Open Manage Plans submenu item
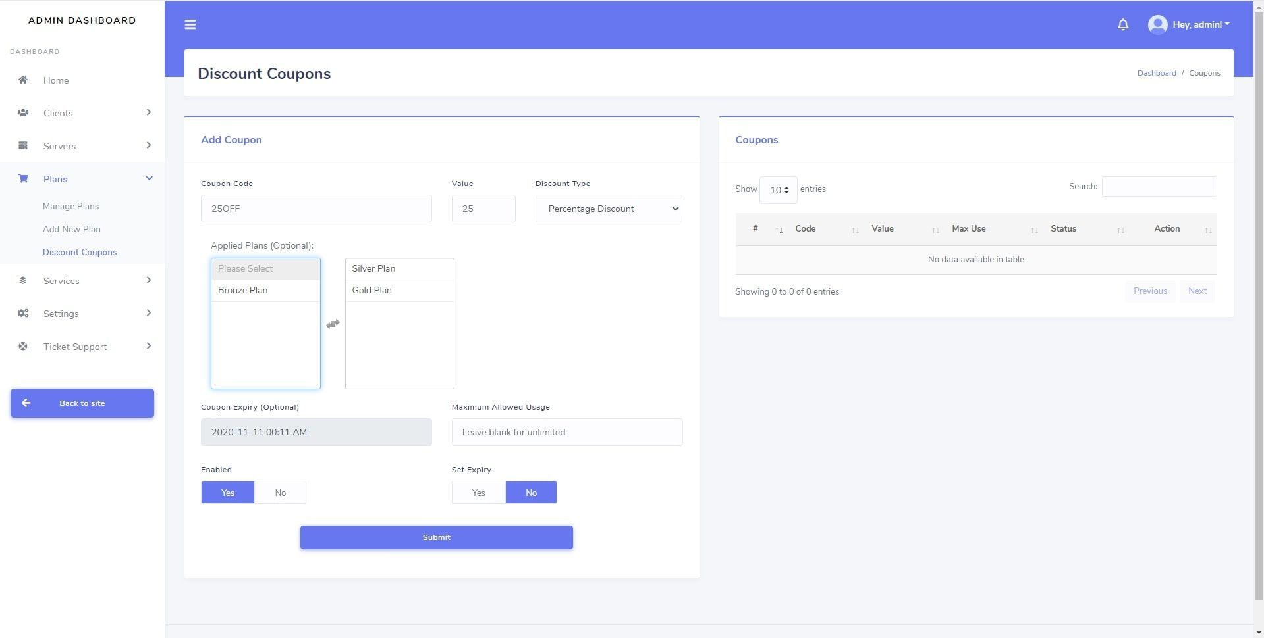Image resolution: width=1264 pixels, height=638 pixels. 70,206
